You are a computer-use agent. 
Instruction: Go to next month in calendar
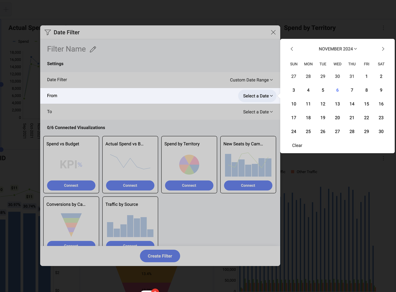click(383, 49)
